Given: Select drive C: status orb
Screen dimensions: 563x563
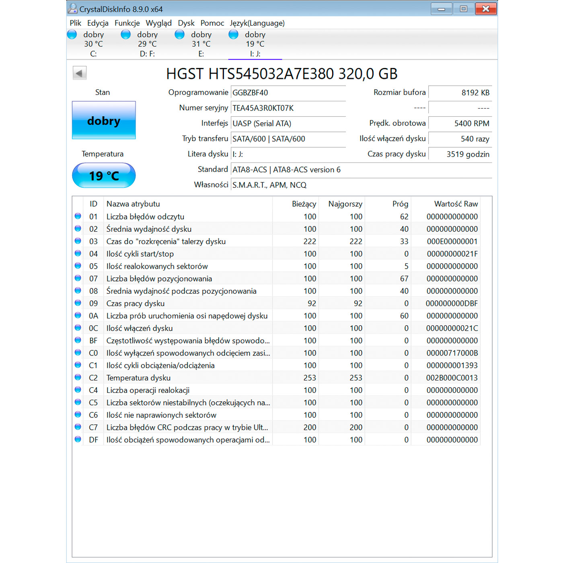Looking at the screenshot, I should (x=72, y=35).
